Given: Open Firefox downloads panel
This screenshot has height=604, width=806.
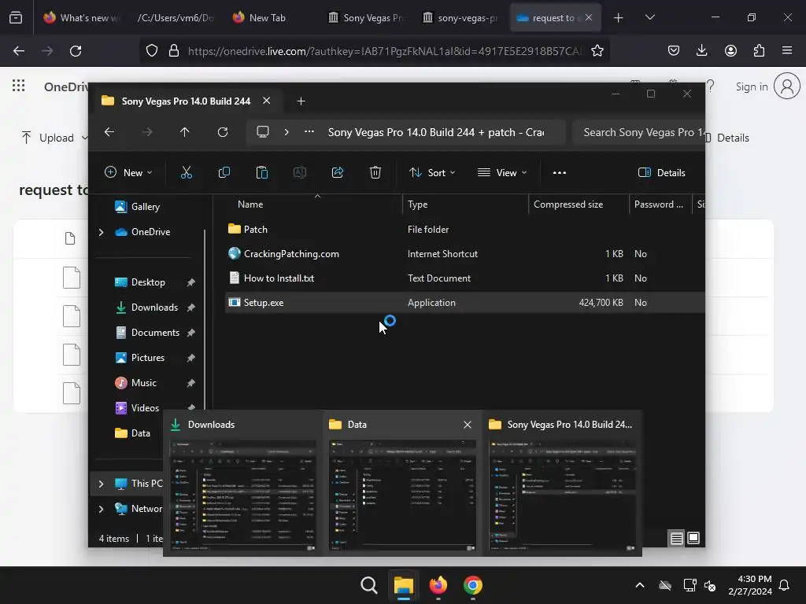Looking at the screenshot, I should [701, 50].
